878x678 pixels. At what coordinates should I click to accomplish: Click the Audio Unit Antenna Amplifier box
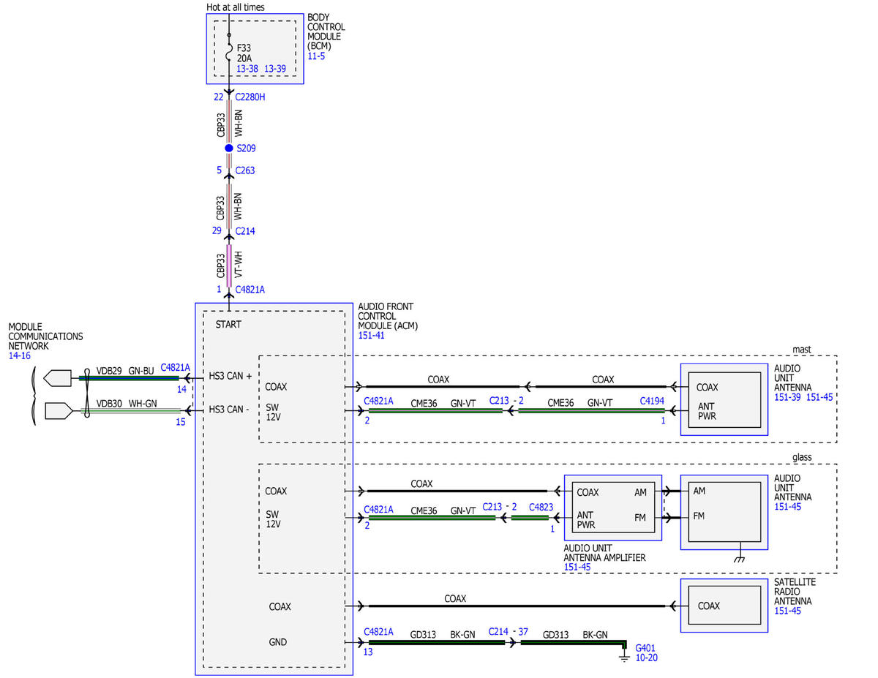[x=613, y=507]
